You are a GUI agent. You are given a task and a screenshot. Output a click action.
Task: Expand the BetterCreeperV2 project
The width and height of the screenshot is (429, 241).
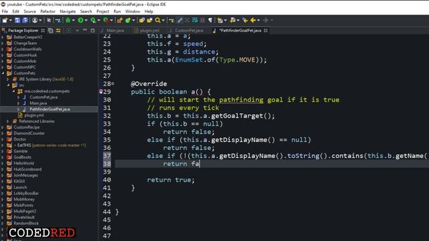tap(3, 37)
